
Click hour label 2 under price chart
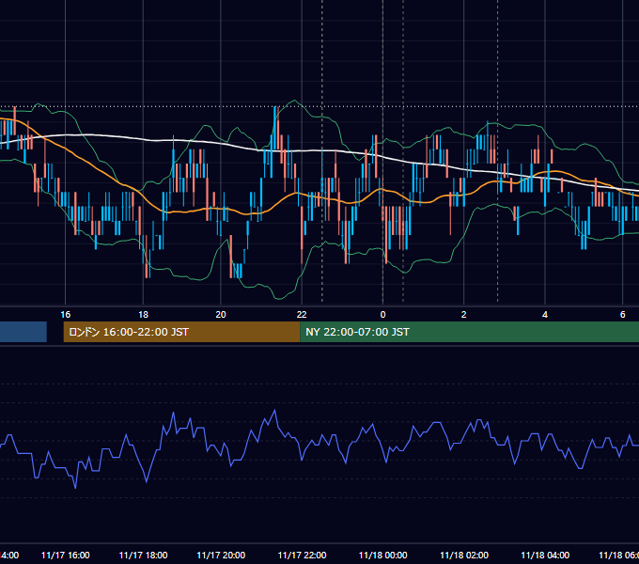464,315
